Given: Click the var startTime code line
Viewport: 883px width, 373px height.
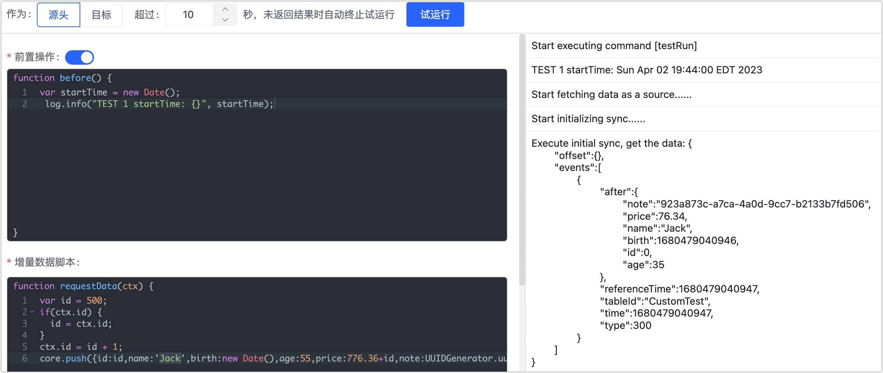Looking at the screenshot, I should click(x=109, y=93).
